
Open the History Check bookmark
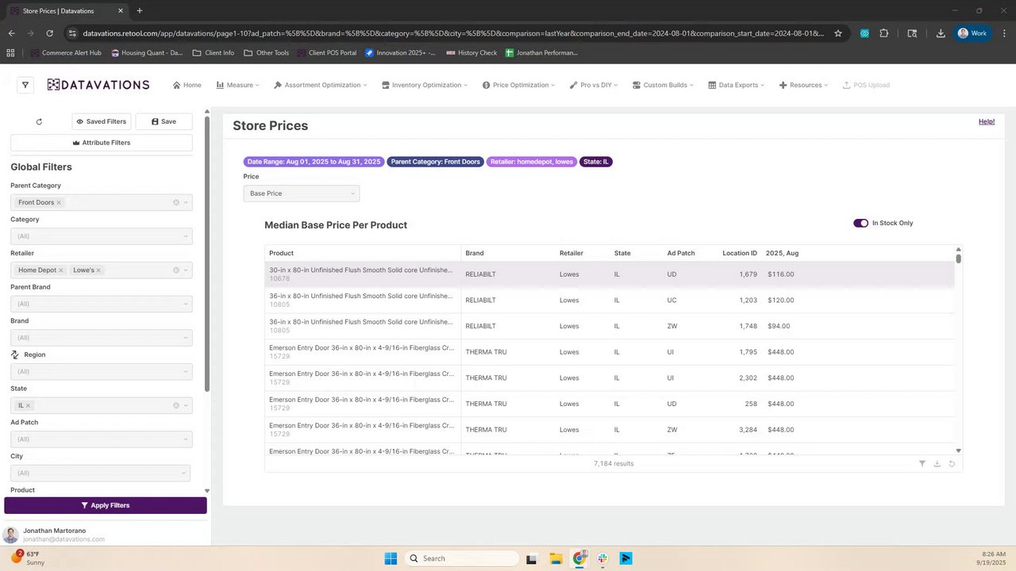click(471, 53)
